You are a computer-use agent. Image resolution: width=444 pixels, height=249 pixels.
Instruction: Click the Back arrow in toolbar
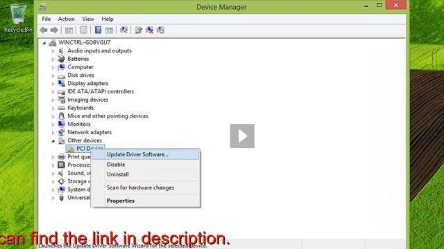click(43, 30)
